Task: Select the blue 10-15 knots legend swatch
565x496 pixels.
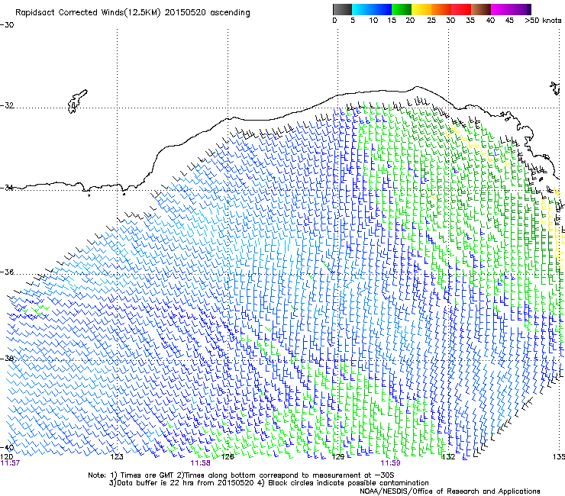Action: click(382, 9)
